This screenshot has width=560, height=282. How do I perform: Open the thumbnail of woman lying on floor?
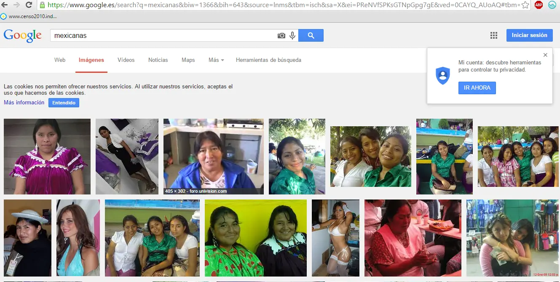click(127, 157)
